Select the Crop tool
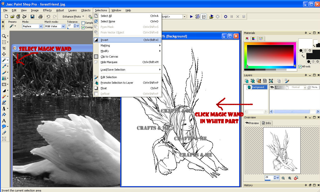Viewport: 320px width, 192px height. pos(4,48)
